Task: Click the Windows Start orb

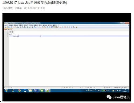Action: 6,91
